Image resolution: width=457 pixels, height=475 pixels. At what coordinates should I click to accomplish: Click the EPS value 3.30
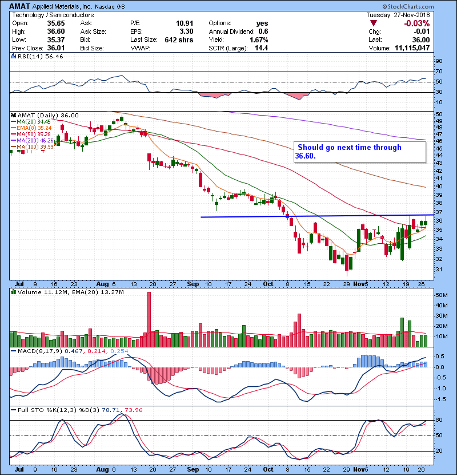(x=186, y=31)
